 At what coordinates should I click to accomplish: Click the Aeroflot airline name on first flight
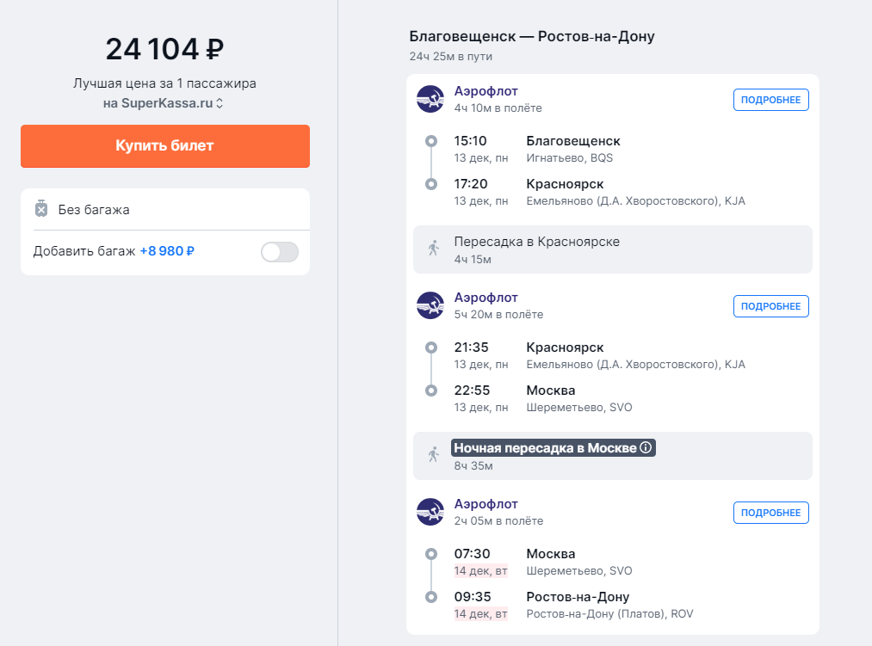coord(486,91)
